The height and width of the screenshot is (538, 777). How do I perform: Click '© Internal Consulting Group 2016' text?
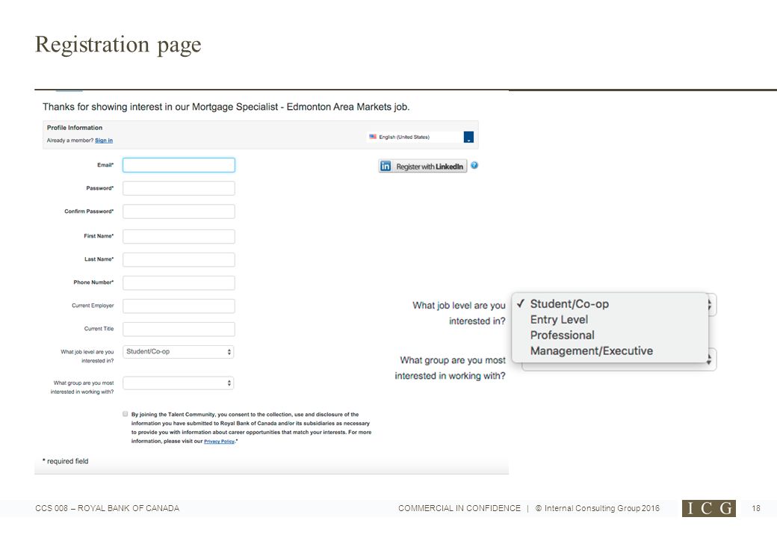tap(598, 508)
